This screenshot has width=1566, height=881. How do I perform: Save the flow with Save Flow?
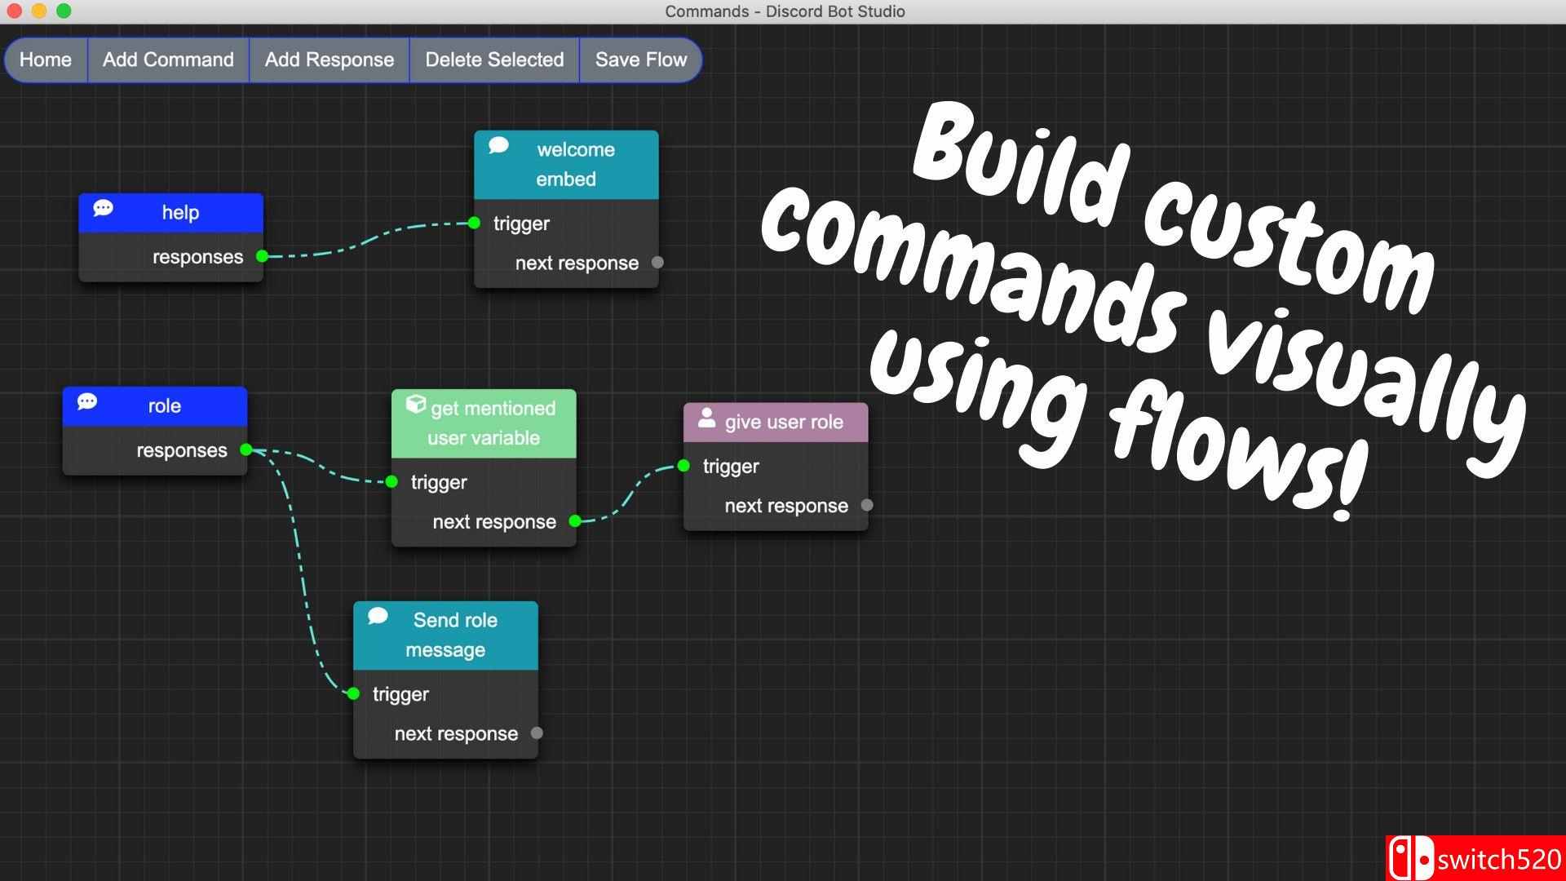pyautogui.click(x=641, y=60)
